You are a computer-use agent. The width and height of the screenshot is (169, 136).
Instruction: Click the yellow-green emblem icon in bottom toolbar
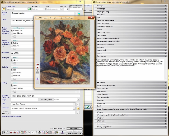click(x=57, y=132)
